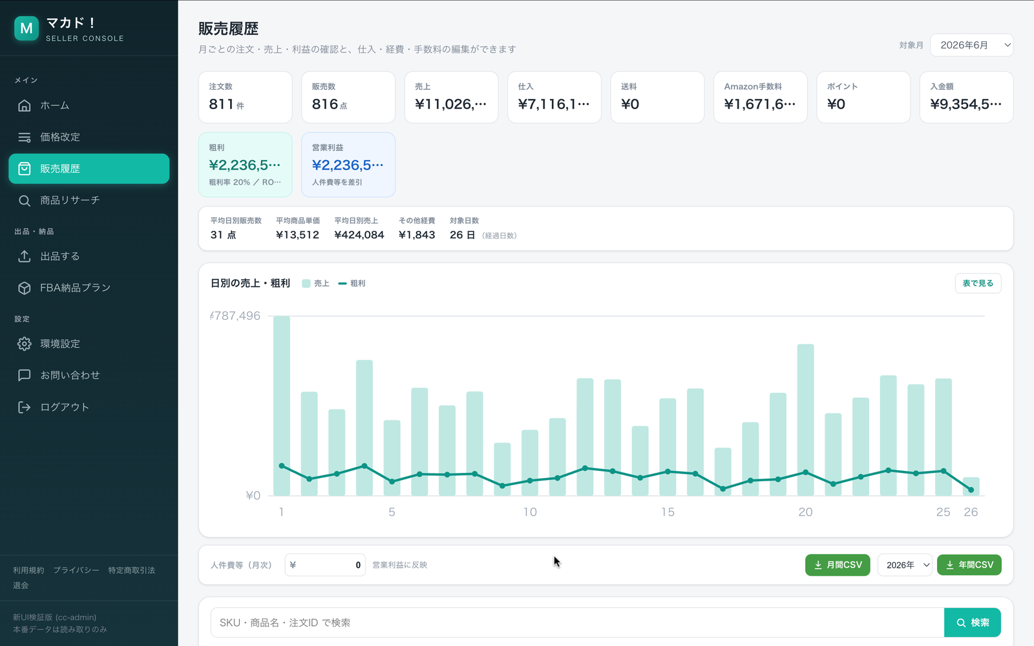
Task: Click the 平均日別売上 ¥424,084 value
Action: [359, 235]
